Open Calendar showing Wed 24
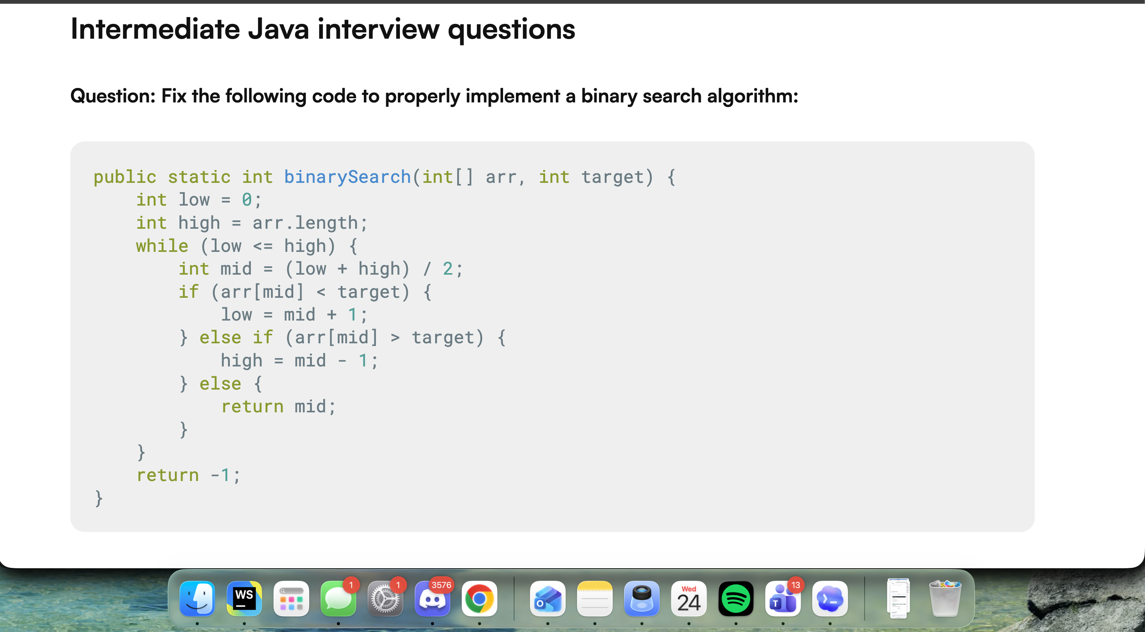Screen dimensions: 1145x632 point(689,599)
